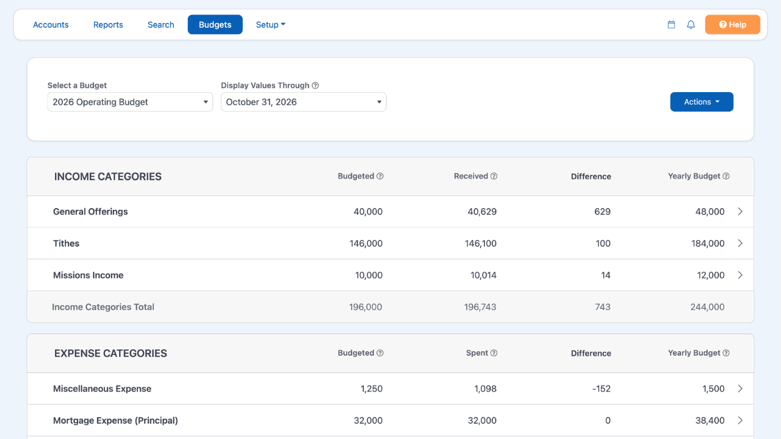Screen dimensions: 781x439
Task: Expand the General Offerings row chevron
Action: point(740,212)
